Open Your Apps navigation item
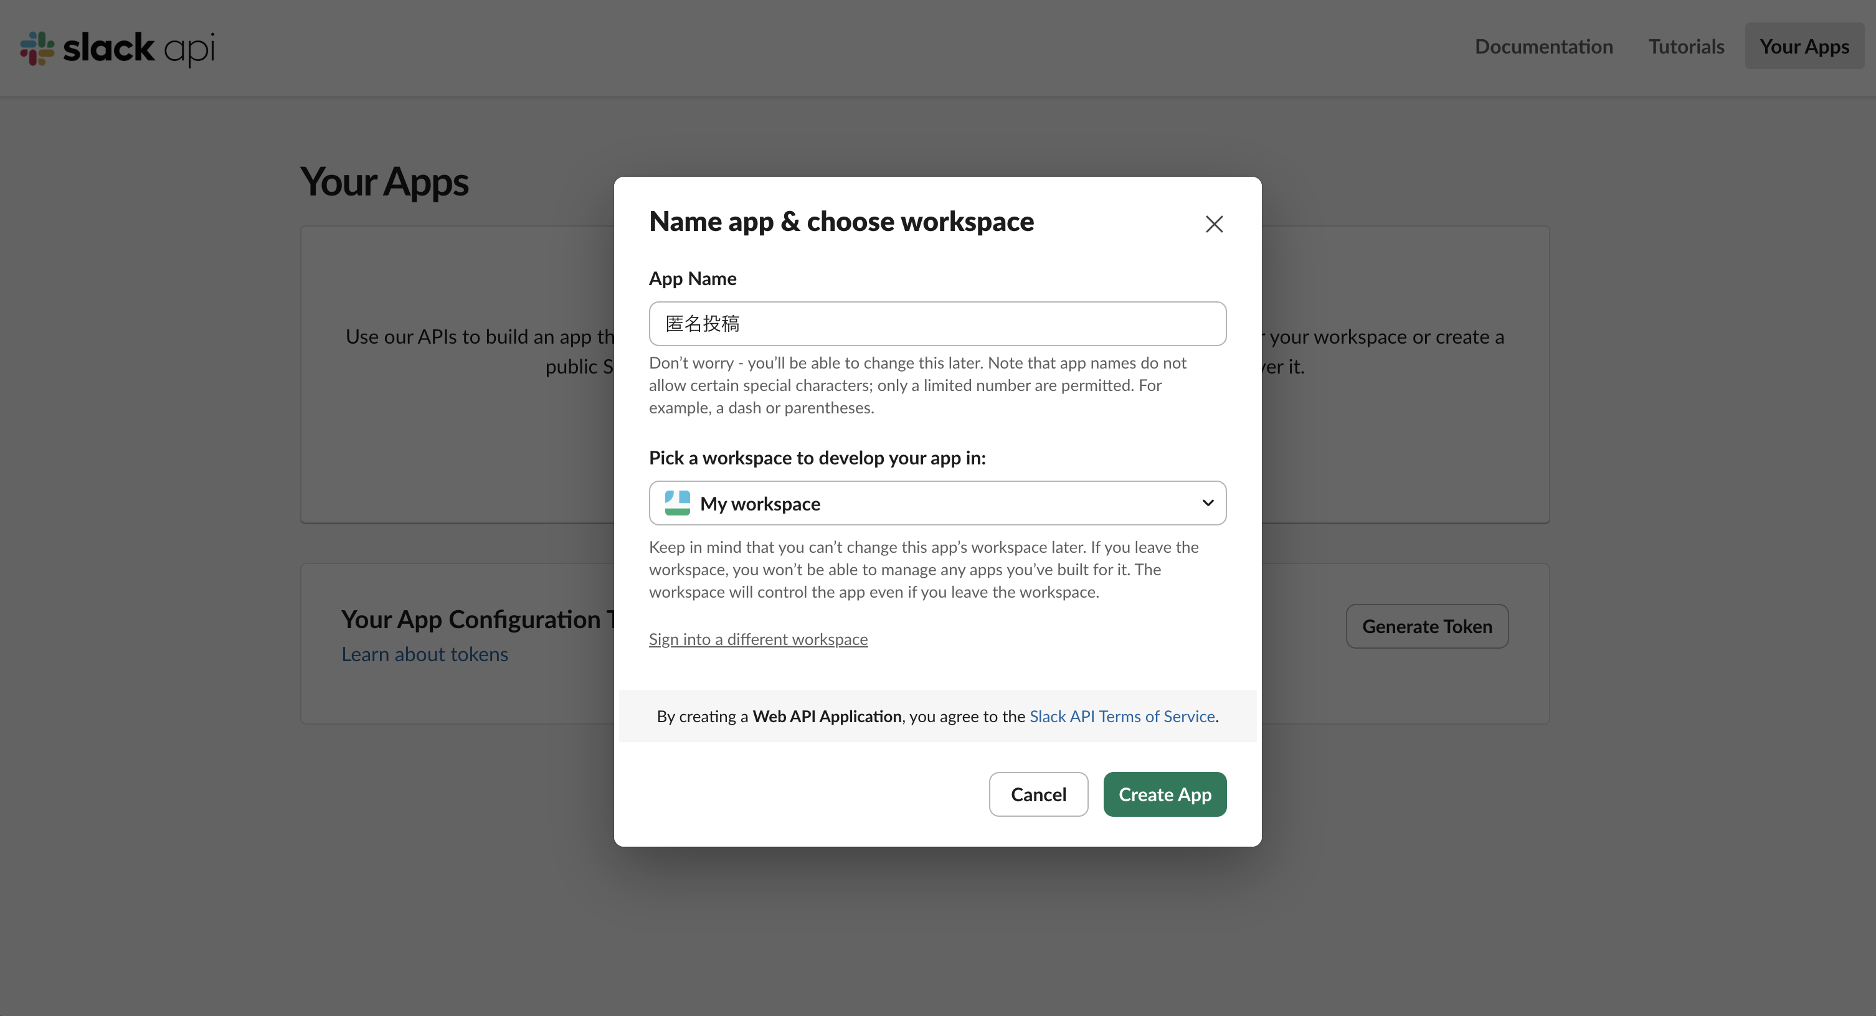This screenshot has height=1016, width=1876. click(x=1804, y=46)
